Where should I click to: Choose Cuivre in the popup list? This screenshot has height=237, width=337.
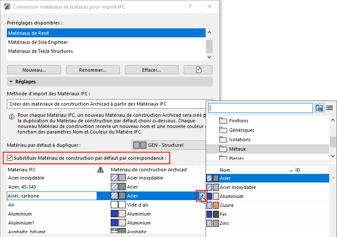coord(268,205)
